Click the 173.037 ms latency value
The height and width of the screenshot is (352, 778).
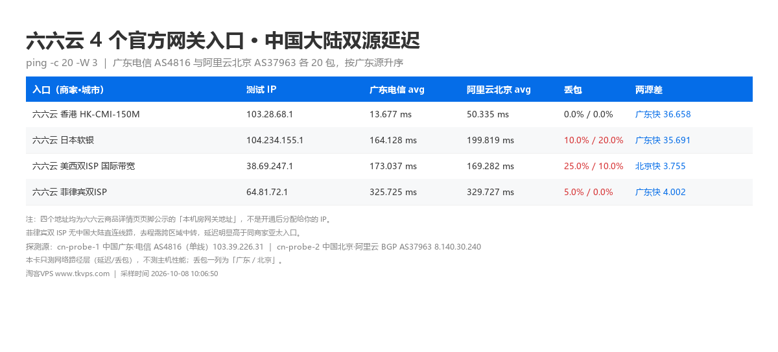(x=393, y=166)
